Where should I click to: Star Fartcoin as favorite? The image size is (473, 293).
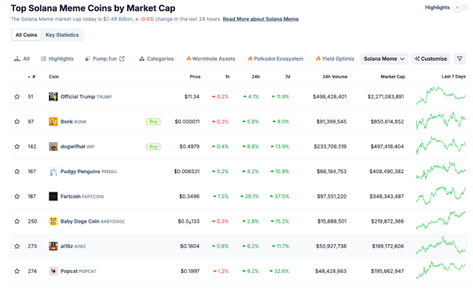[x=17, y=196]
